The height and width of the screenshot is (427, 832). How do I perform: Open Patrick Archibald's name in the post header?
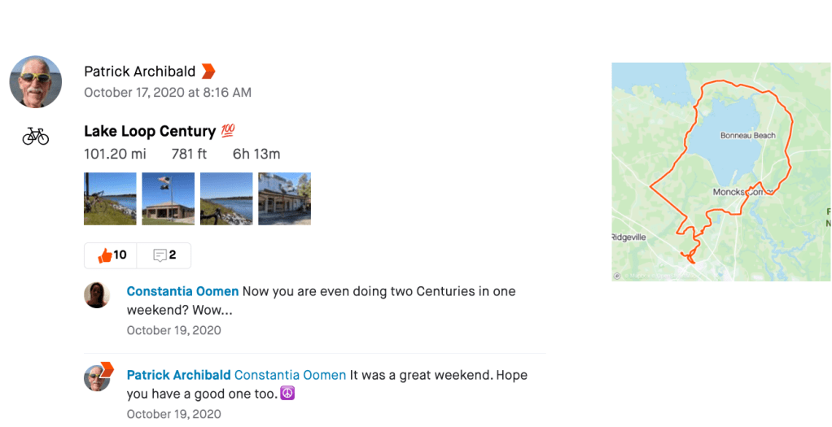point(139,72)
